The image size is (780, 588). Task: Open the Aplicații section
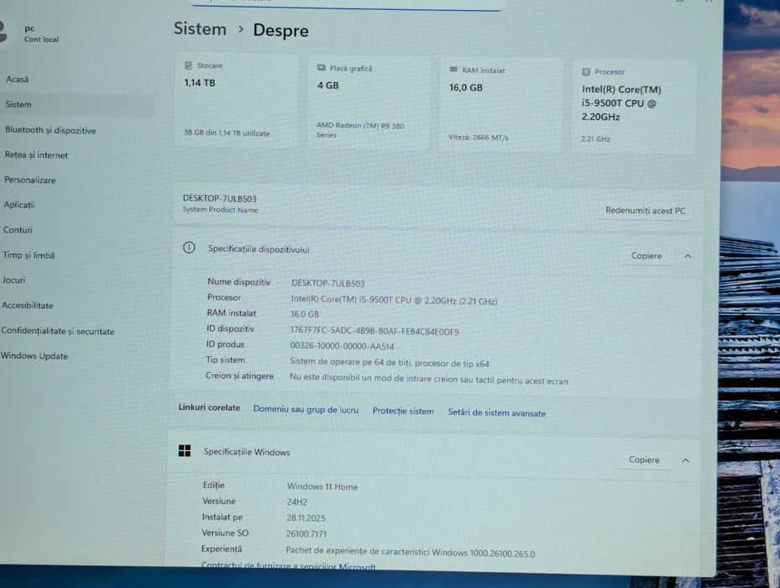tap(19, 205)
